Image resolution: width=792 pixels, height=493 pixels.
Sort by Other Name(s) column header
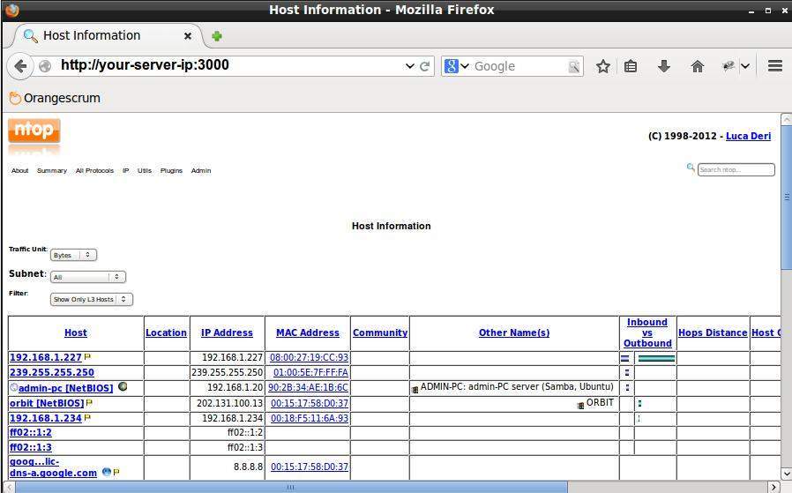point(514,332)
